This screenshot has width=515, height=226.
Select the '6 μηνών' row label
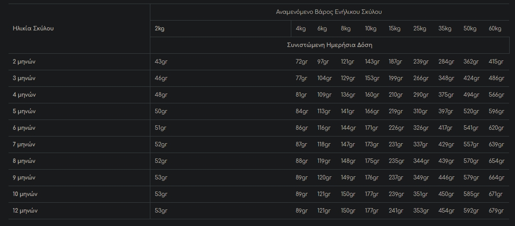[x=24, y=128]
